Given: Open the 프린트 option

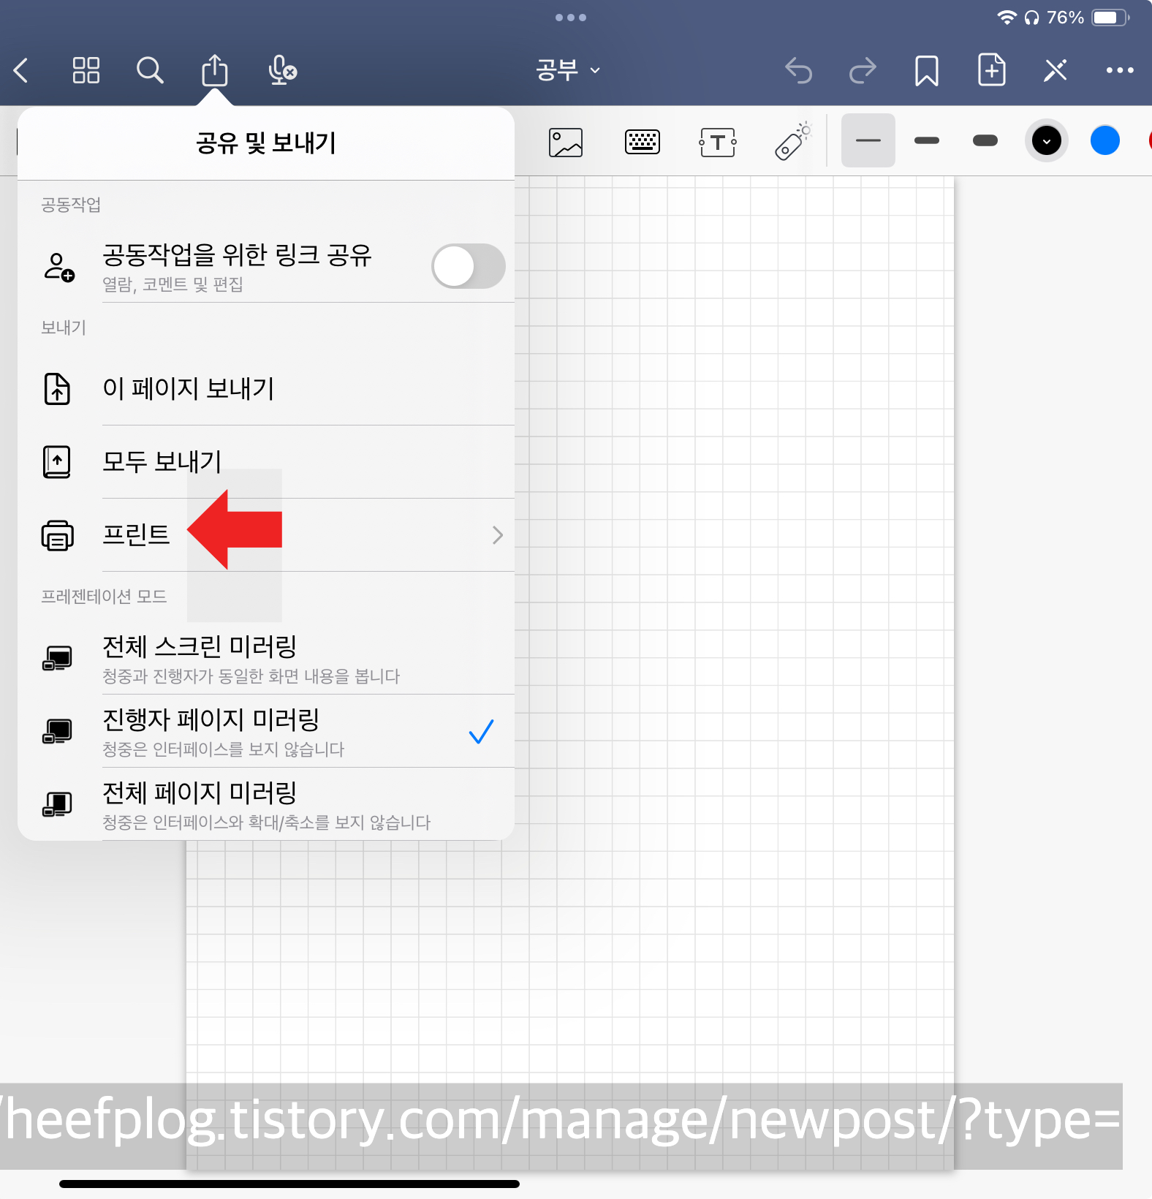Looking at the screenshot, I should (266, 534).
